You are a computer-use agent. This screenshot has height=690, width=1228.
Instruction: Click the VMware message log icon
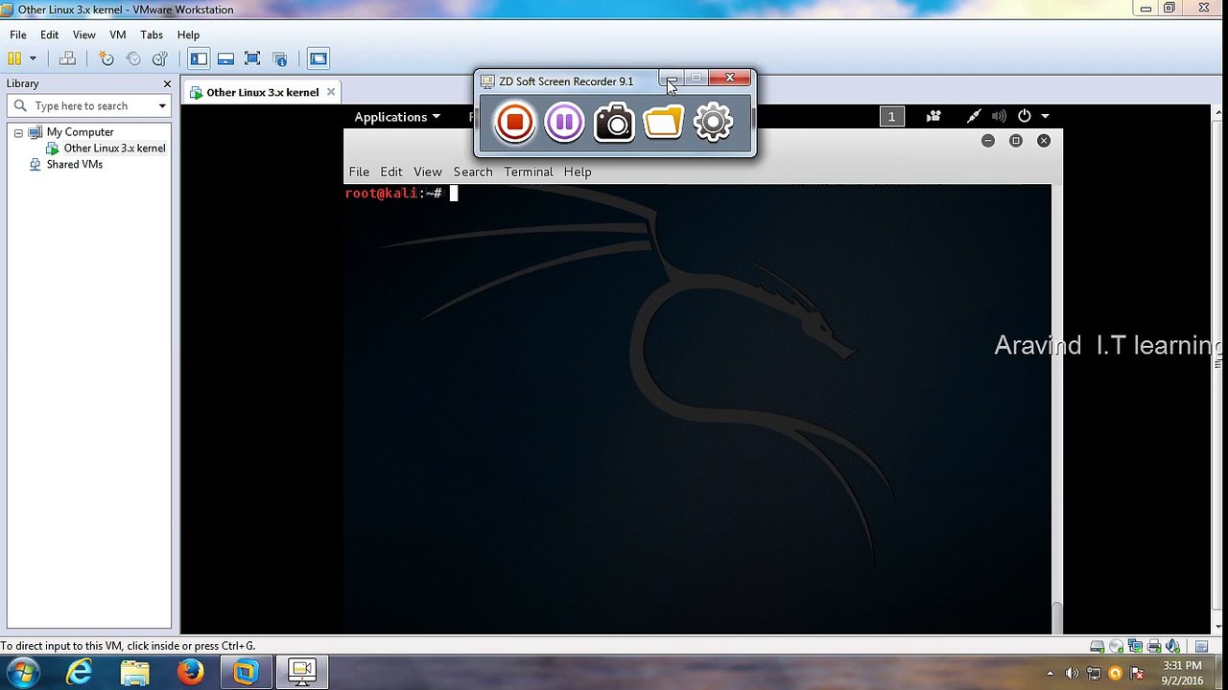point(1201,647)
